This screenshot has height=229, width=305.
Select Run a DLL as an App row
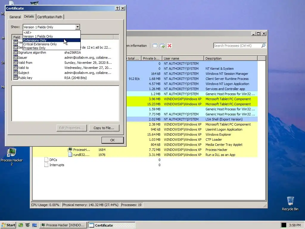coord(145,155)
